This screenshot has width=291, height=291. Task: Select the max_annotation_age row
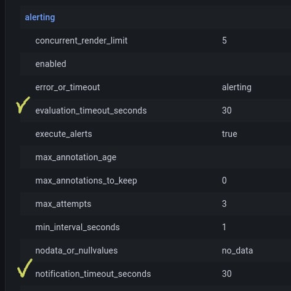click(156, 157)
